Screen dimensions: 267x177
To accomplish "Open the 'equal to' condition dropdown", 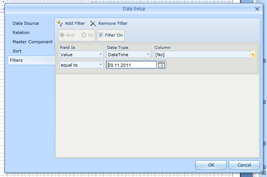I will point(81,65).
